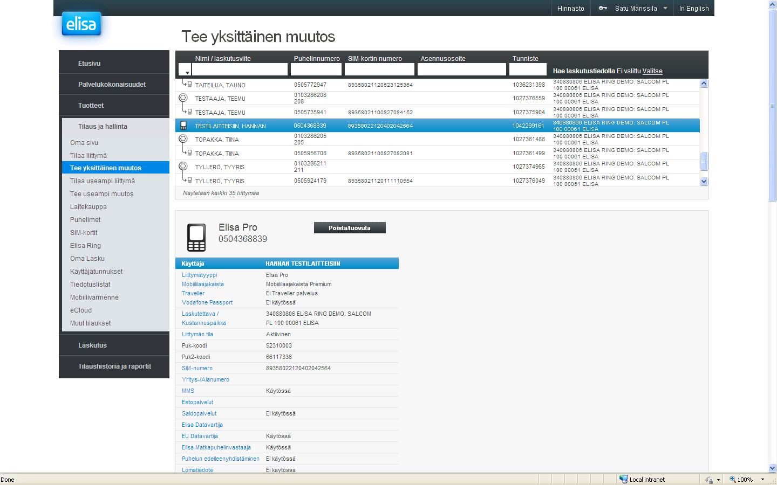The height and width of the screenshot is (485, 777).
Task: Click the phone icon on the TESTILAITTEISIIN, HANNAN row
Action: tap(183, 126)
